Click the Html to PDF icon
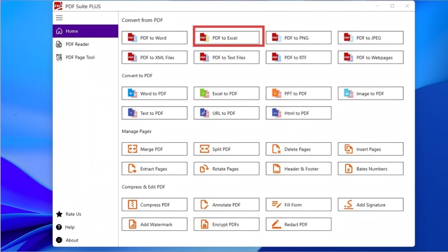 coord(276,113)
